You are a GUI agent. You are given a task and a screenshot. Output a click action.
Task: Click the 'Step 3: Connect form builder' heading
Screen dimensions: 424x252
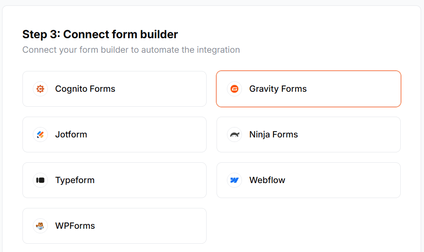100,34
